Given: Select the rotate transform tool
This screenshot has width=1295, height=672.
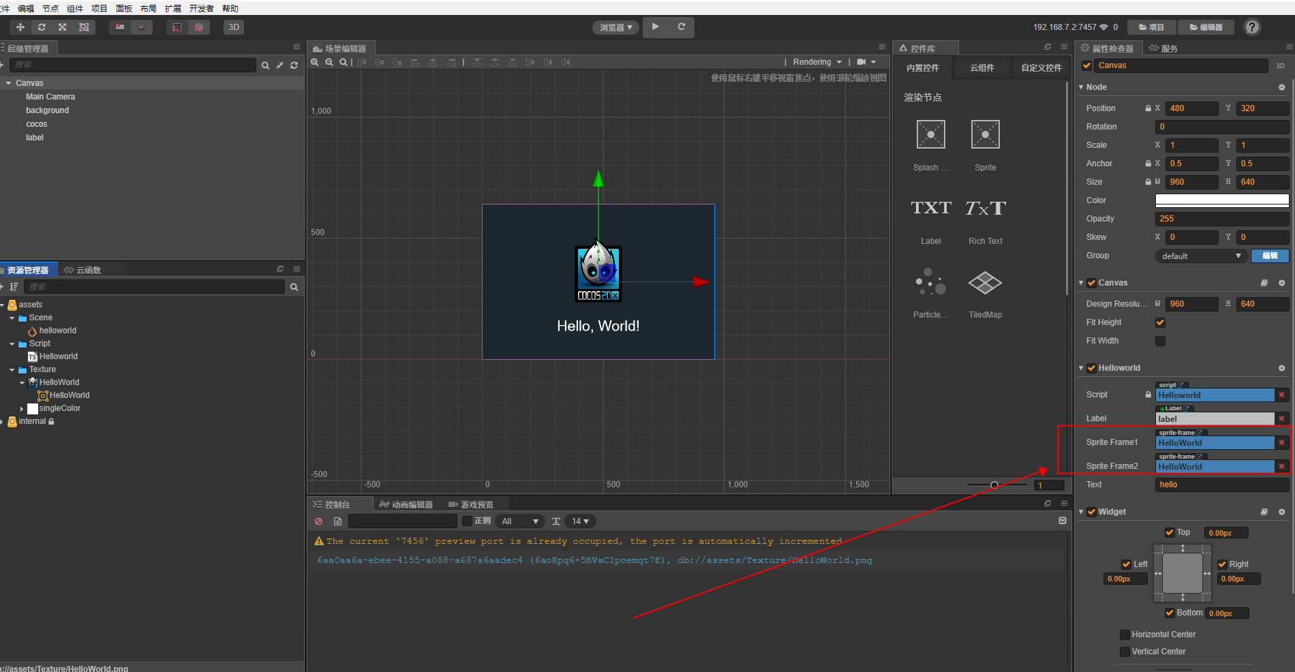Looking at the screenshot, I should coord(42,27).
